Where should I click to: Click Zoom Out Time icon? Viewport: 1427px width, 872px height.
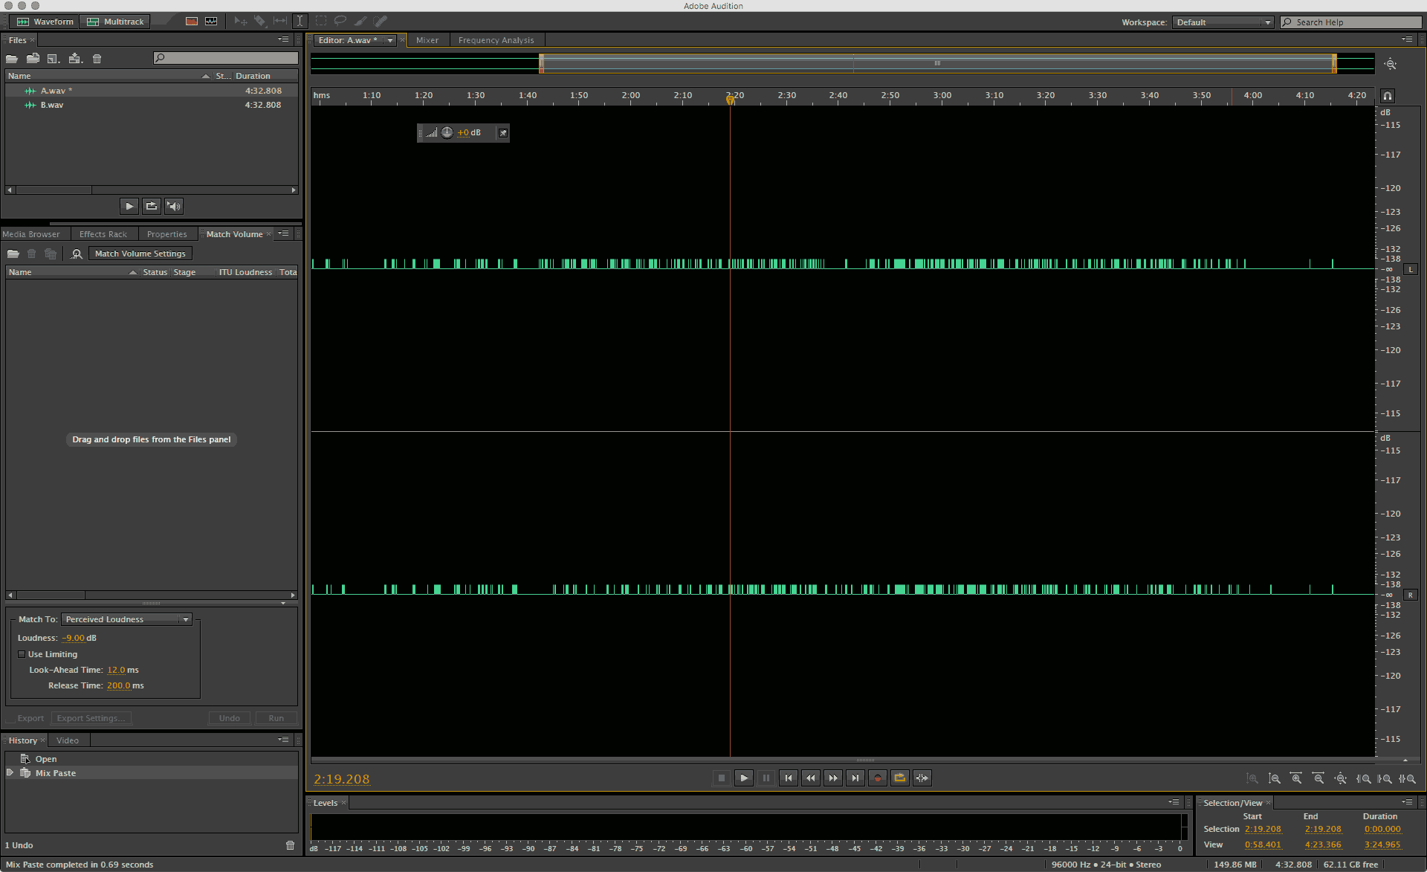[x=1318, y=778]
